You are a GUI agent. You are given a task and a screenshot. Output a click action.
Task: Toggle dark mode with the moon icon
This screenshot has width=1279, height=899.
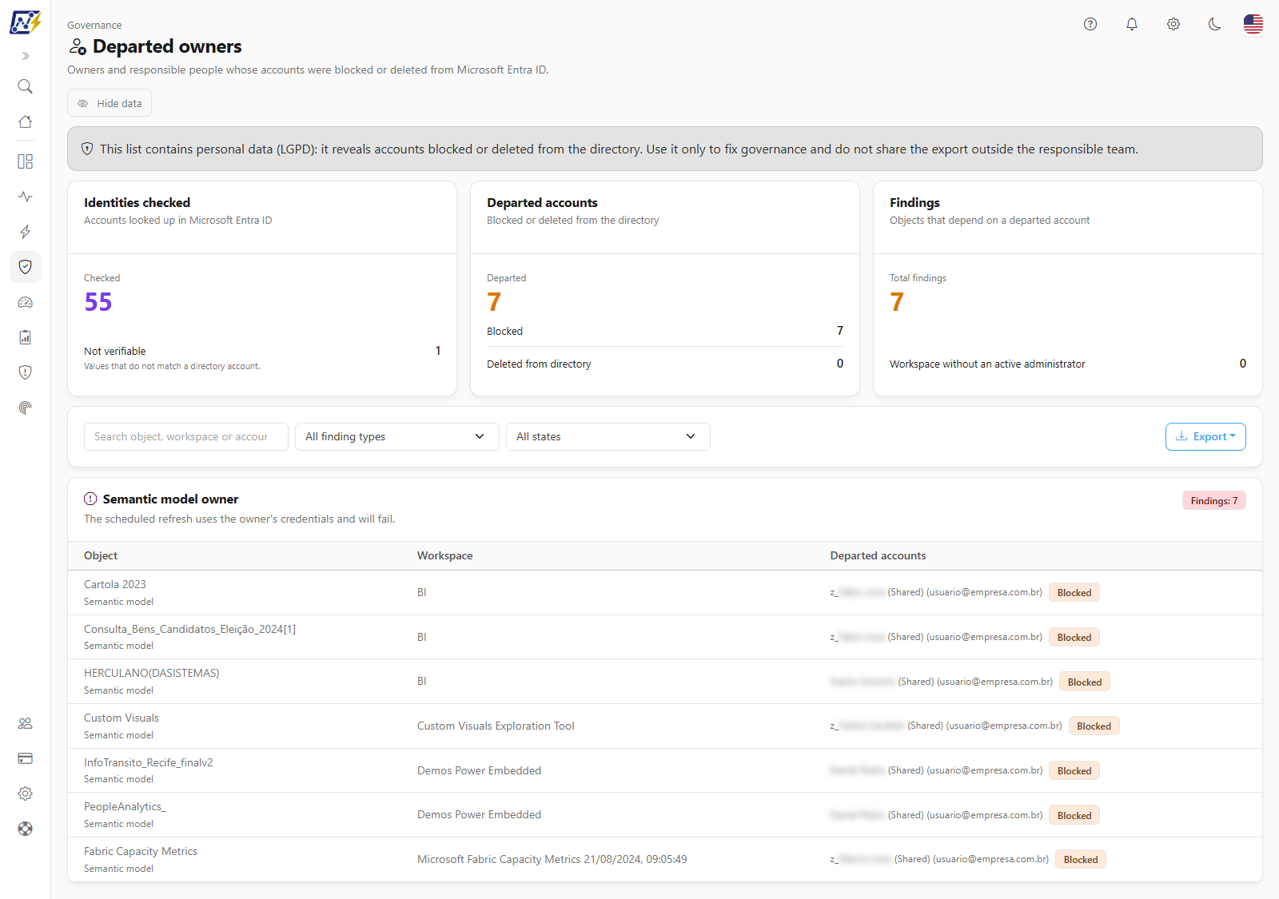coord(1215,24)
